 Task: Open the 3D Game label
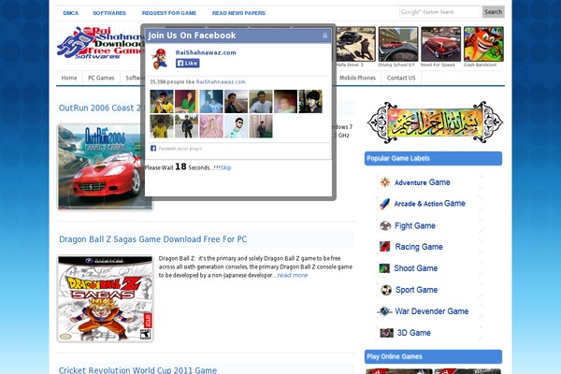414,333
